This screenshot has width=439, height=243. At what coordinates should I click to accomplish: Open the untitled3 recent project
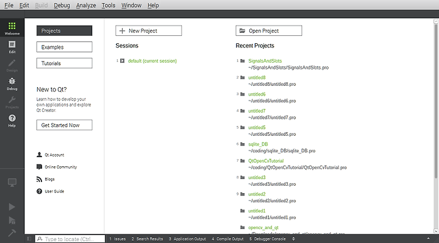pyautogui.click(x=257, y=177)
